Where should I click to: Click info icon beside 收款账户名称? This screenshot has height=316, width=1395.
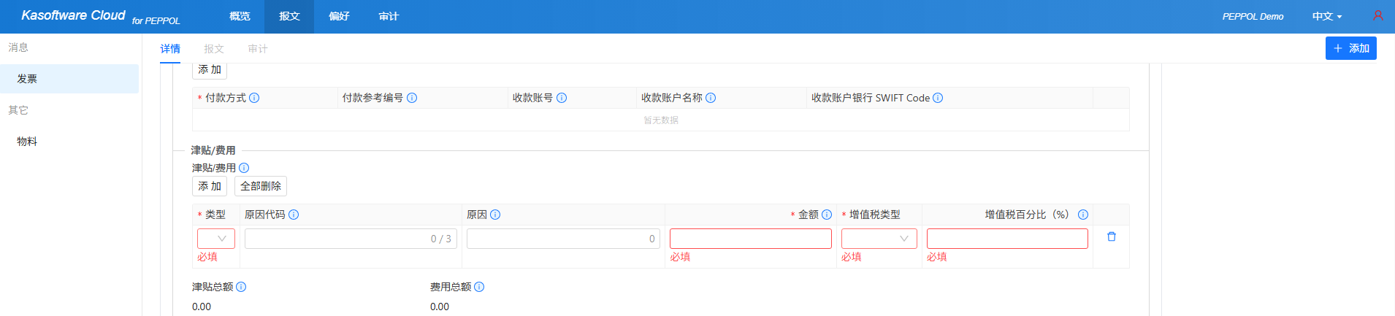tap(711, 98)
